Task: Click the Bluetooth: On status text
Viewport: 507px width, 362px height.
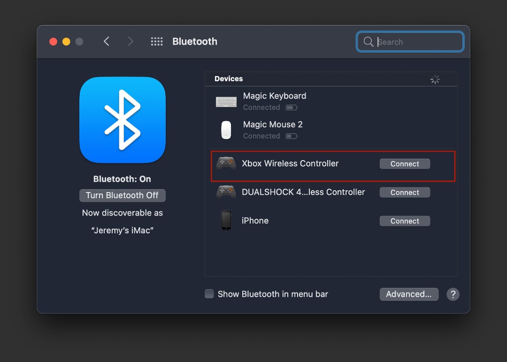Action: point(122,179)
